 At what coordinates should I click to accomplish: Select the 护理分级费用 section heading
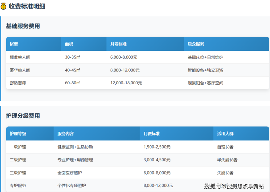coord(23,116)
